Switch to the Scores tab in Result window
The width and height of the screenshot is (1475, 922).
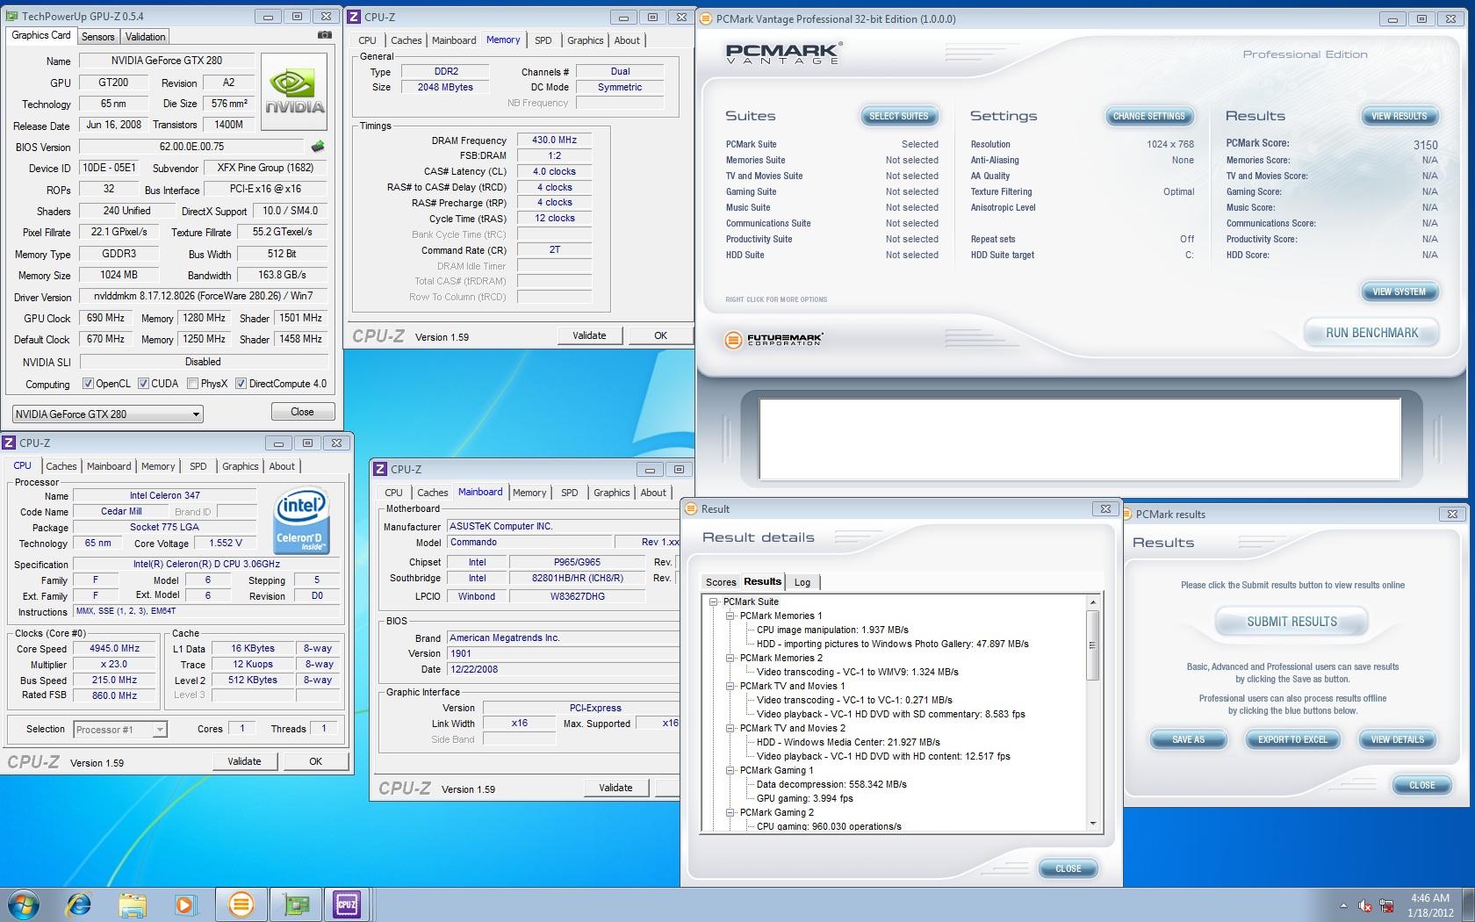click(x=721, y=582)
